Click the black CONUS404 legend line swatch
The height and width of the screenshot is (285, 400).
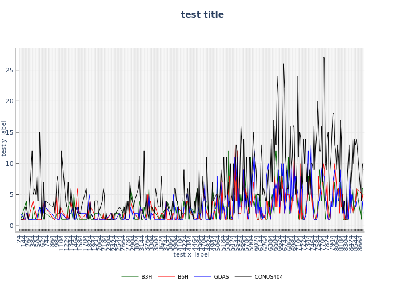(x=244, y=277)
